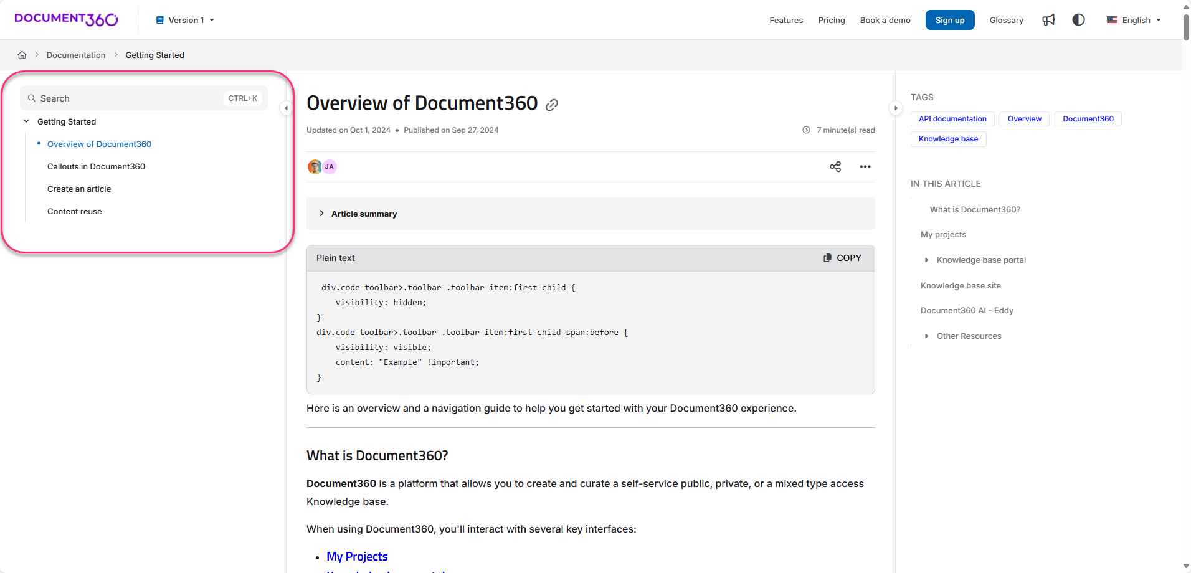Select the Knowledge base tag
Viewport: 1191px width, 573px height.
948,139
